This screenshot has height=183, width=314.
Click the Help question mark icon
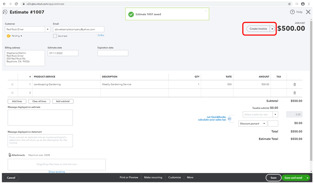pos(292,12)
